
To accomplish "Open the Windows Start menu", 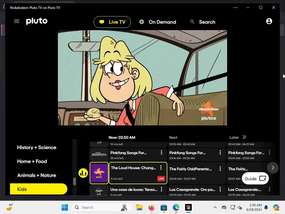I will 65,207.
